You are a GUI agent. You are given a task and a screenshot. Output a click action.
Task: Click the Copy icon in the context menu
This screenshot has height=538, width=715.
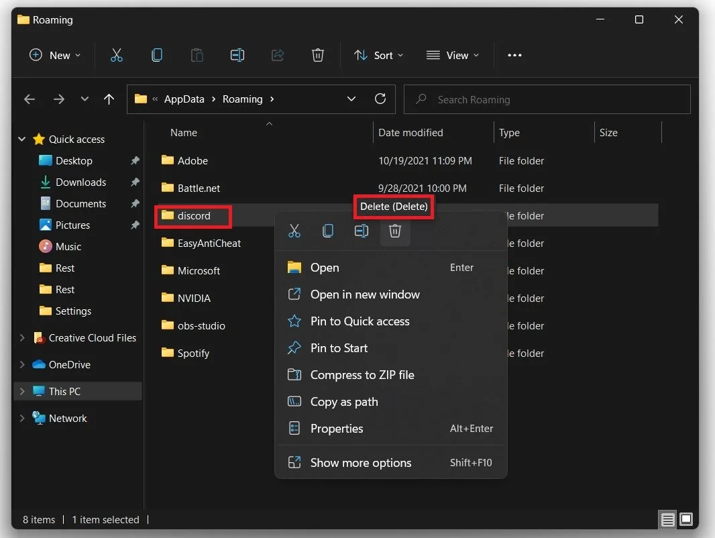click(328, 231)
